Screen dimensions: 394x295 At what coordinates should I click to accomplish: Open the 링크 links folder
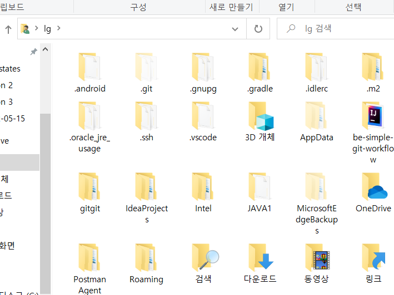(x=373, y=263)
